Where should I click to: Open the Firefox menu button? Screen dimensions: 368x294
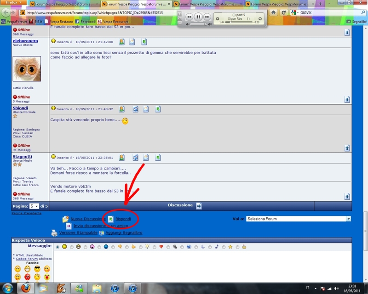[x=13, y=2]
